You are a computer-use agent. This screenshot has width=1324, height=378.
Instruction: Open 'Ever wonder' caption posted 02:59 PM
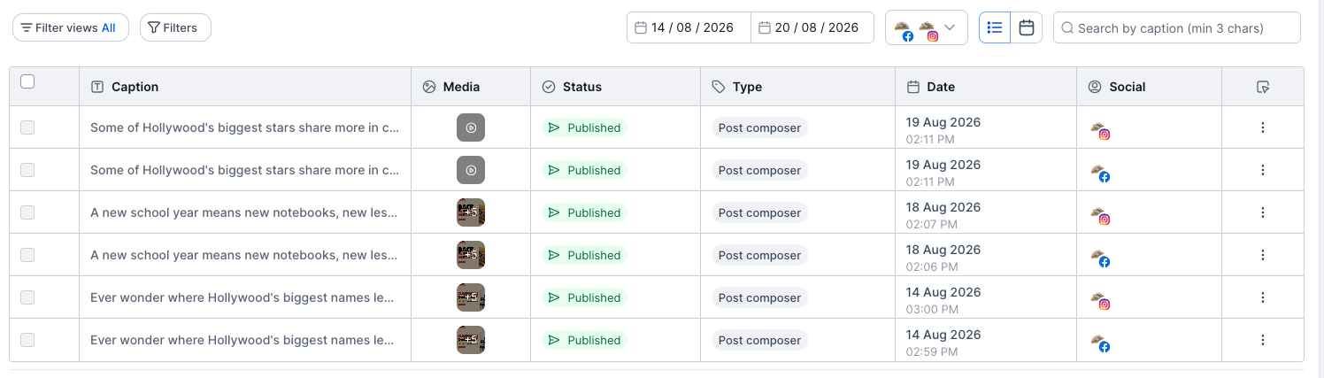click(242, 340)
